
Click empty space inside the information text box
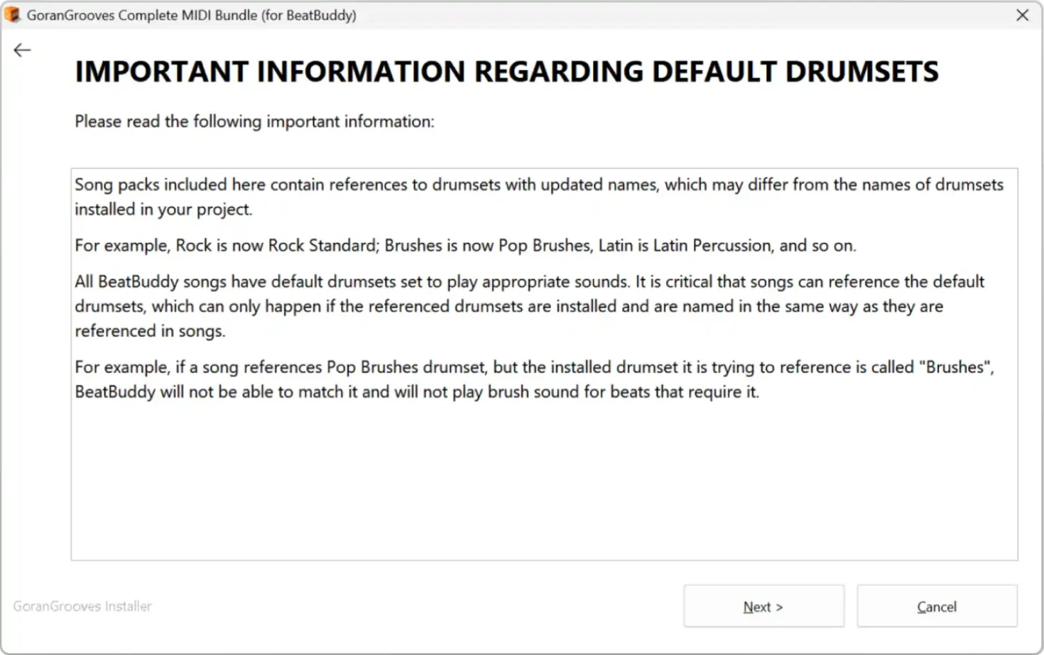pos(544,483)
